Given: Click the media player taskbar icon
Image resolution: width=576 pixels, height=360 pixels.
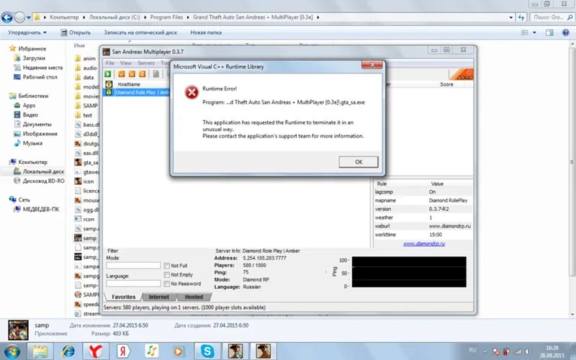Looking at the screenshot, I should click(179, 351).
